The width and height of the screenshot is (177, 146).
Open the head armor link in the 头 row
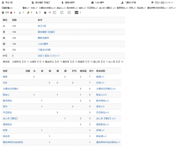(x=42, y=26)
